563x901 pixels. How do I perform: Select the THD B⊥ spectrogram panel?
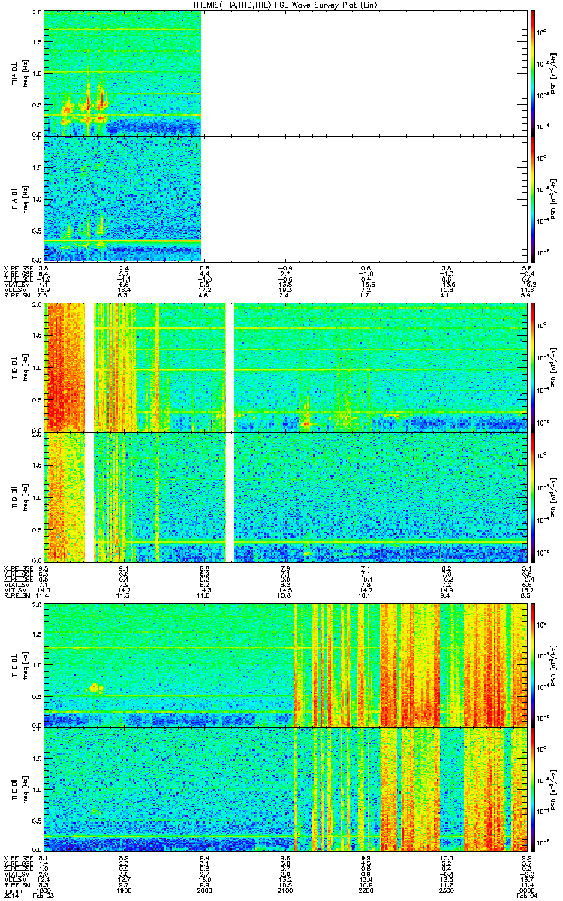[286, 367]
